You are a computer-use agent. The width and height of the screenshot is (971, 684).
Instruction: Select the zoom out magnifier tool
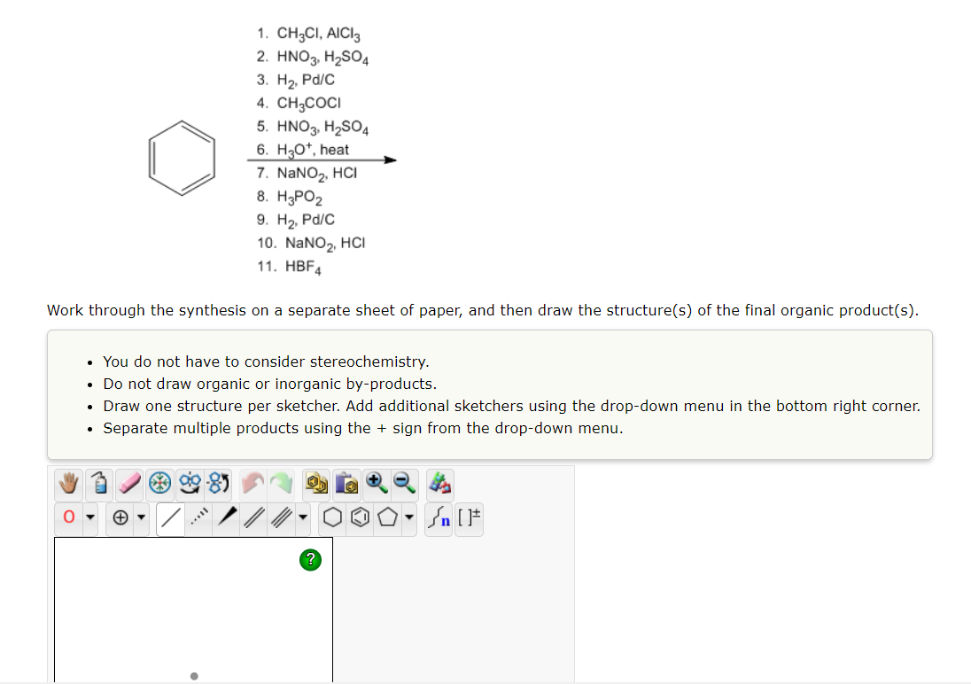pyautogui.click(x=403, y=484)
